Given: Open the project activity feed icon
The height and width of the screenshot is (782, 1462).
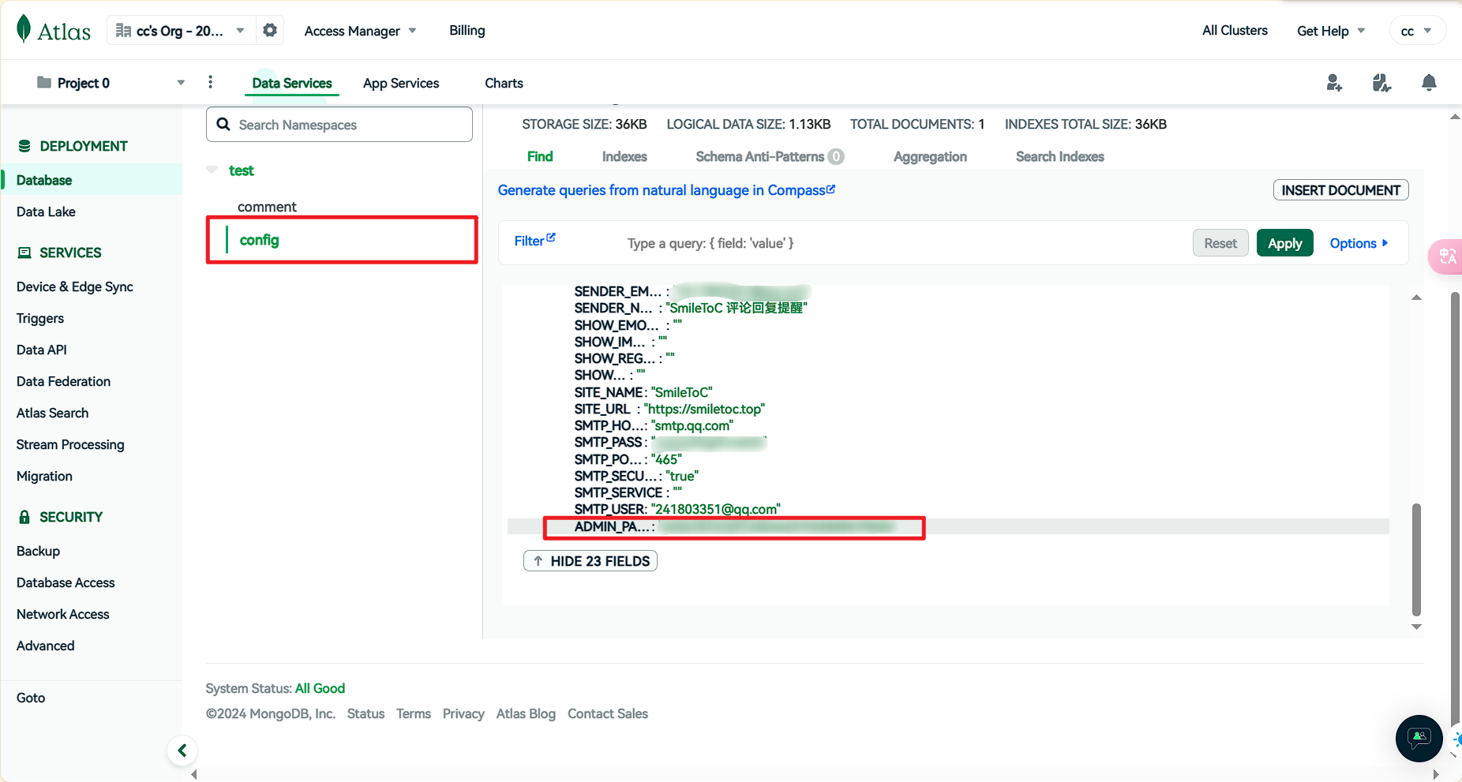Looking at the screenshot, I should pos(1381,83).
